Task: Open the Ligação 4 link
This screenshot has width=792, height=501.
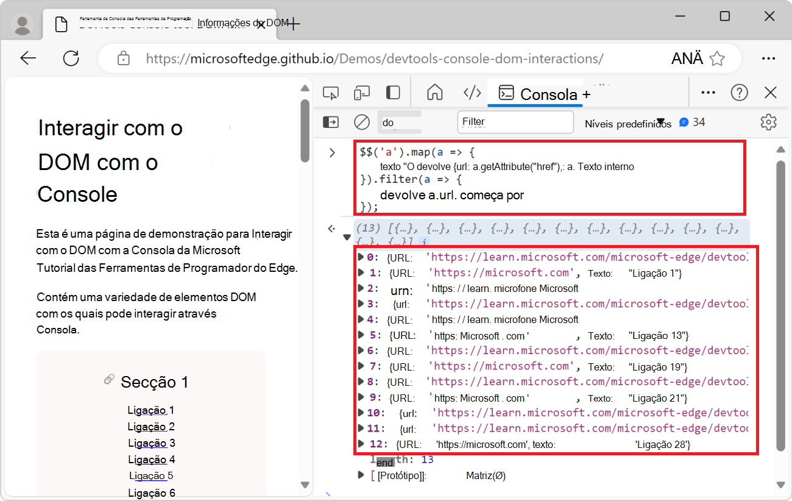Action: 152,460
